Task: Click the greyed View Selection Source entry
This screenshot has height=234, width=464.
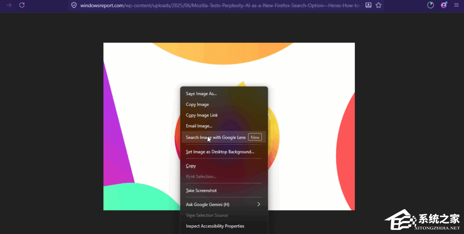Action: click(x=224, y=215)
